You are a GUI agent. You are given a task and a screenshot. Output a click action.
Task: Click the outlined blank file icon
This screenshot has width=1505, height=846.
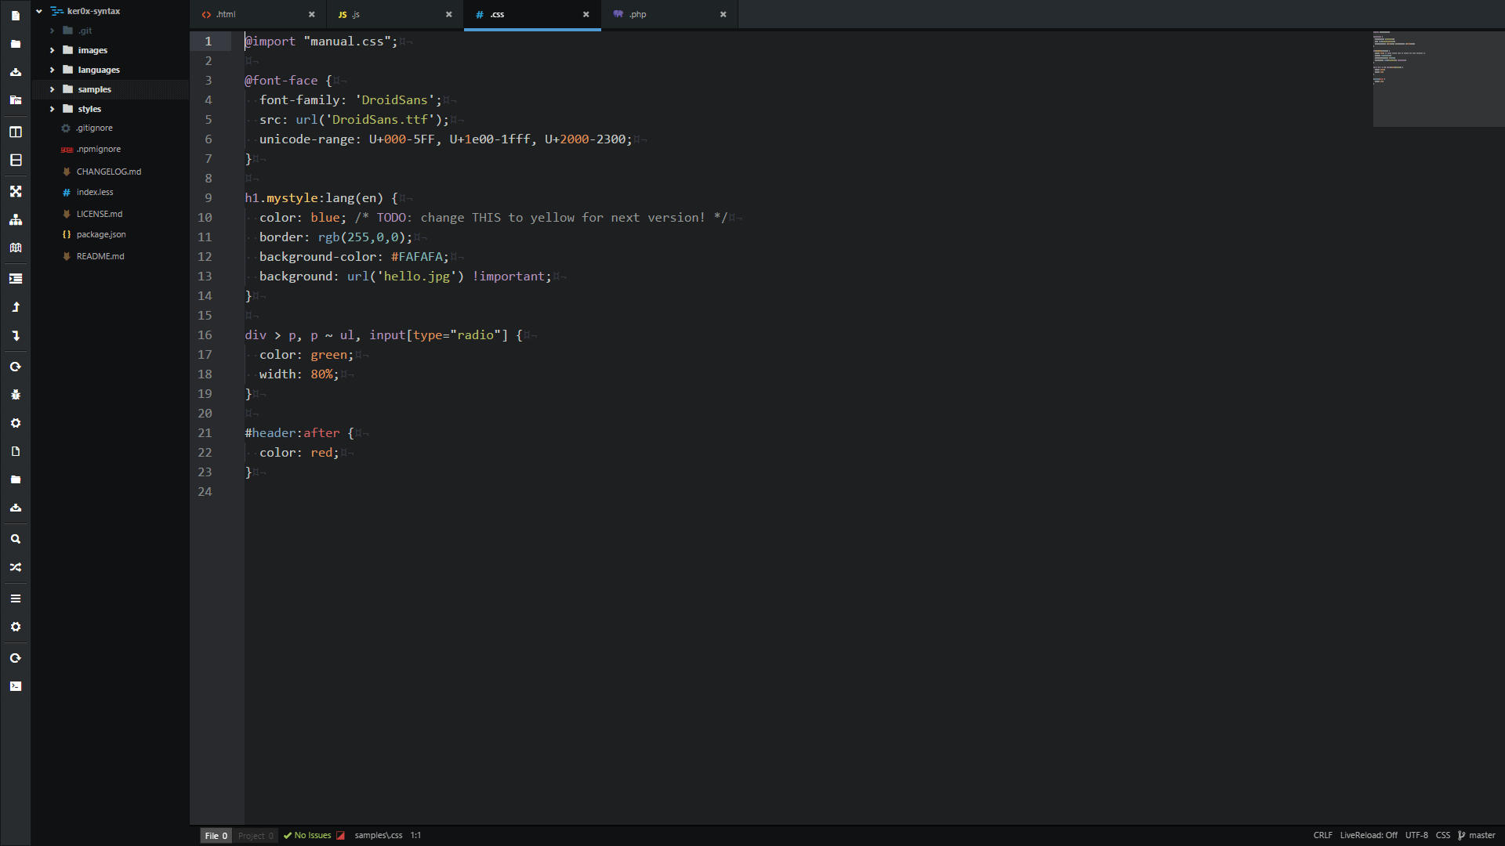click(x=16, y=451)
